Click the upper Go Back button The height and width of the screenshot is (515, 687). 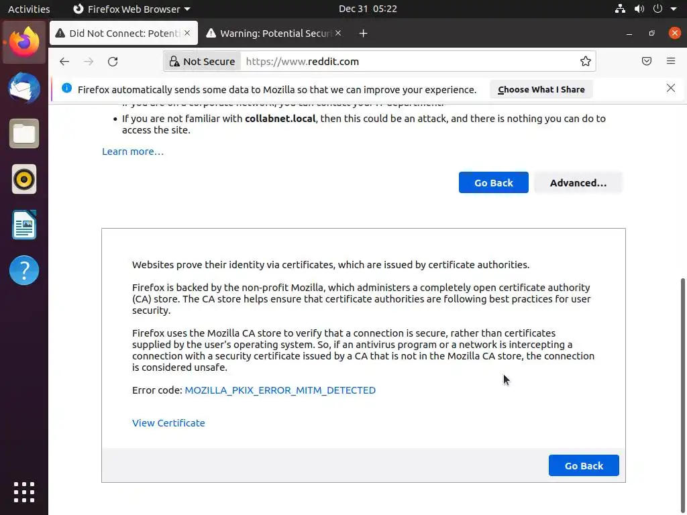coord(493,182)
